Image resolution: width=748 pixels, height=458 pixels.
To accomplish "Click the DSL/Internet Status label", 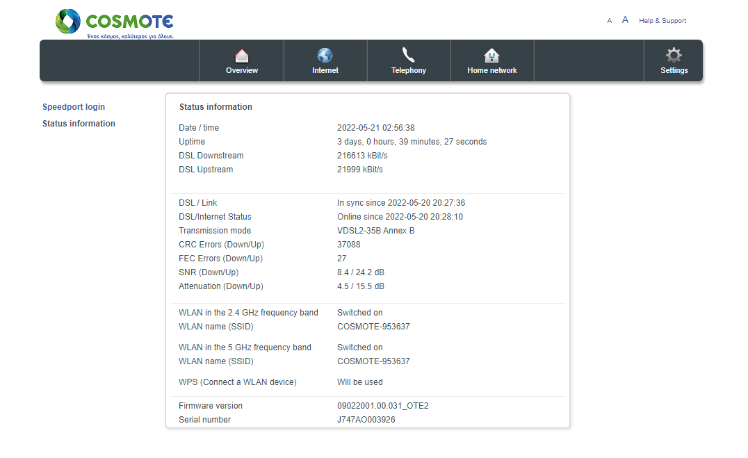I will coord(215,217).
